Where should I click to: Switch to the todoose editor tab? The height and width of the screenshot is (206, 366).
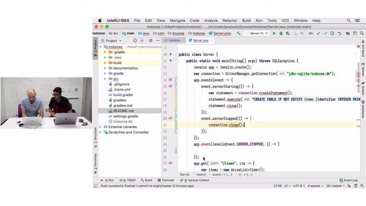coord(174,41)
